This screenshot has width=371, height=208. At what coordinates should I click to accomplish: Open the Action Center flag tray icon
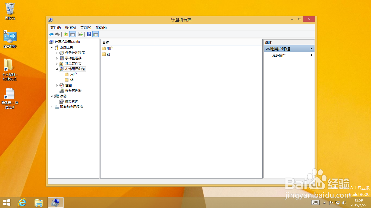tap(331, 203)
